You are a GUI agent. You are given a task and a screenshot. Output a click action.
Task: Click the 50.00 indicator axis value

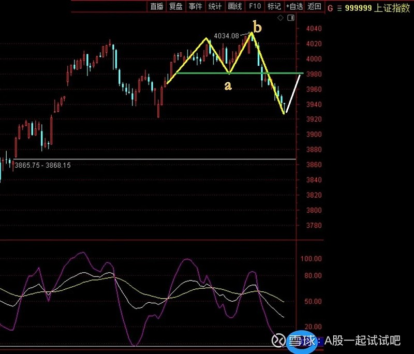pos(313,301)
